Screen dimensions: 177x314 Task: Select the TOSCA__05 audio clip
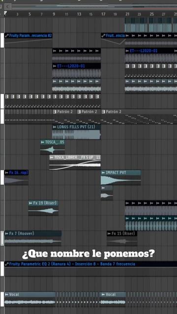(53, 147)
